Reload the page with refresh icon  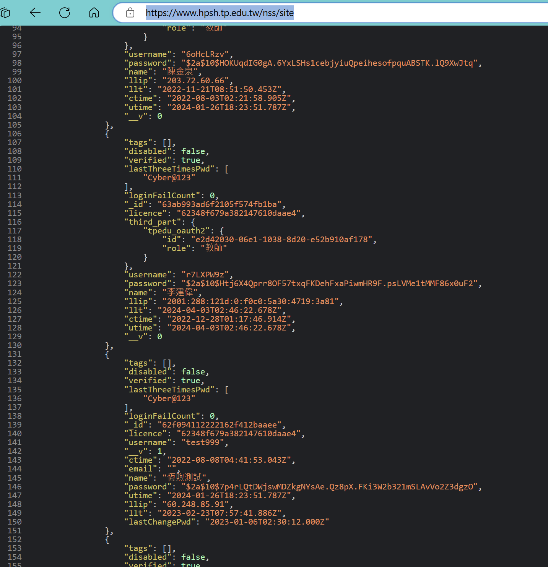[x=65, y=13]
